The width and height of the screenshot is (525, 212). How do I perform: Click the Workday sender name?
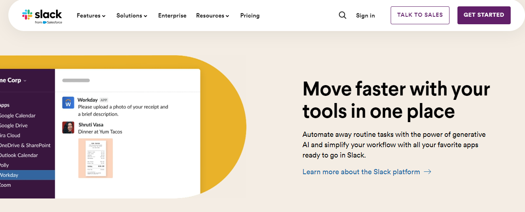pos(87,100)
